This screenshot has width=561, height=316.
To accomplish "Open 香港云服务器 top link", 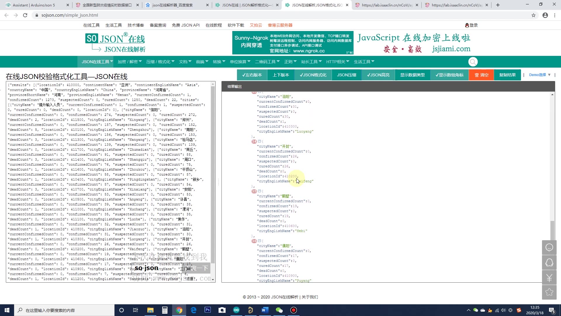I will coord(280,25).
